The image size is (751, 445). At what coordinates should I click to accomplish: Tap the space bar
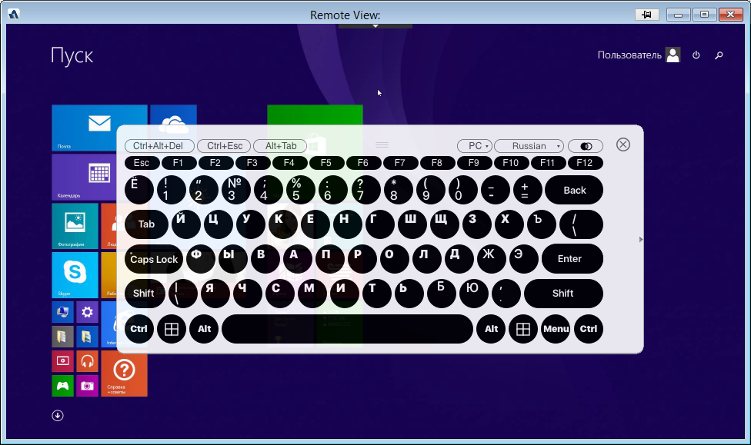tap(347, 329)
